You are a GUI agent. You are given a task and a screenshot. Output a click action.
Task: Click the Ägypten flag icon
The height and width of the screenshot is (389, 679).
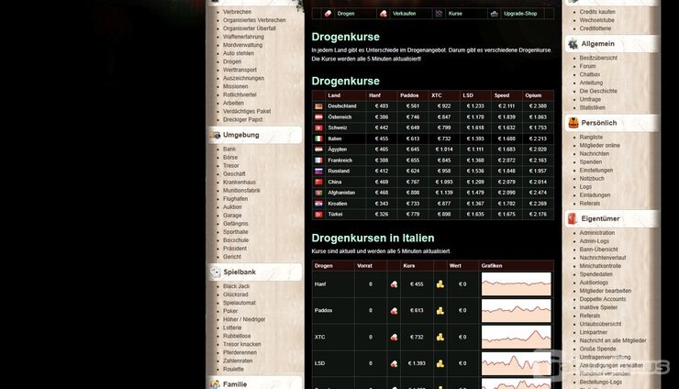click(x=318, y=150)
